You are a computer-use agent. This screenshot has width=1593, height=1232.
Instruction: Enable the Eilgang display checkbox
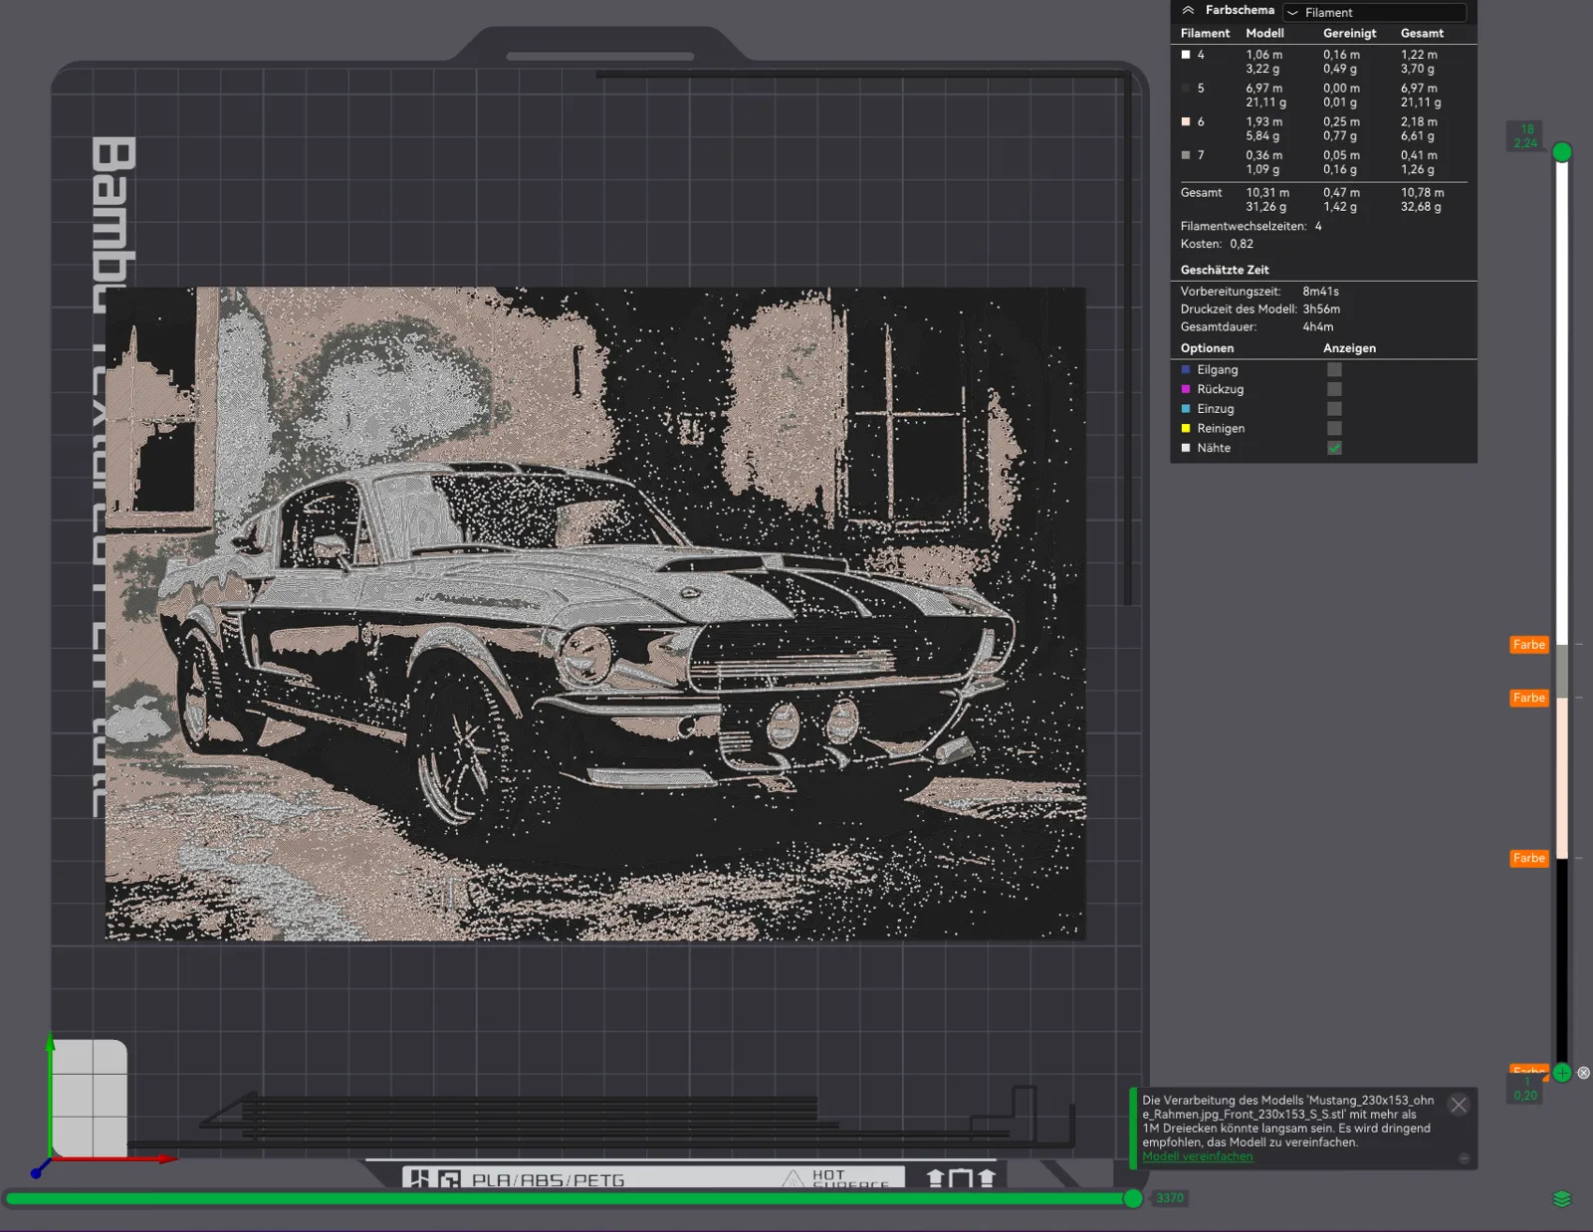1334,369
